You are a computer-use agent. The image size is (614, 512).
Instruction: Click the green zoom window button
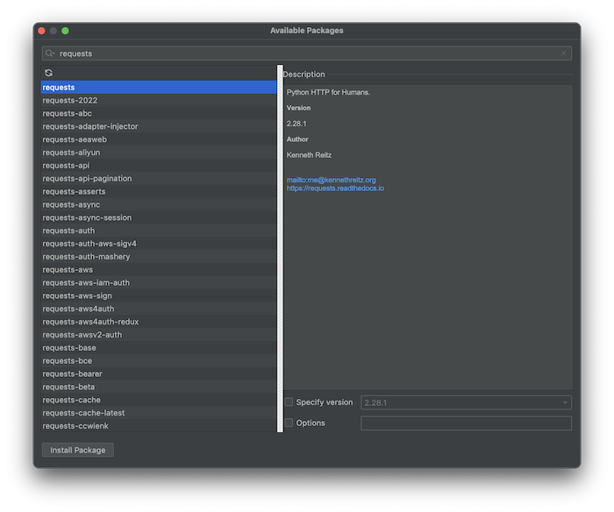66,31
